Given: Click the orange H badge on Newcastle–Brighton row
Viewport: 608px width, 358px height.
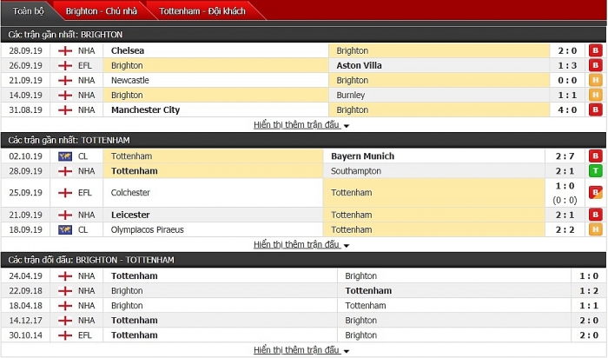Looking at the screenshot, I should 596,80.
